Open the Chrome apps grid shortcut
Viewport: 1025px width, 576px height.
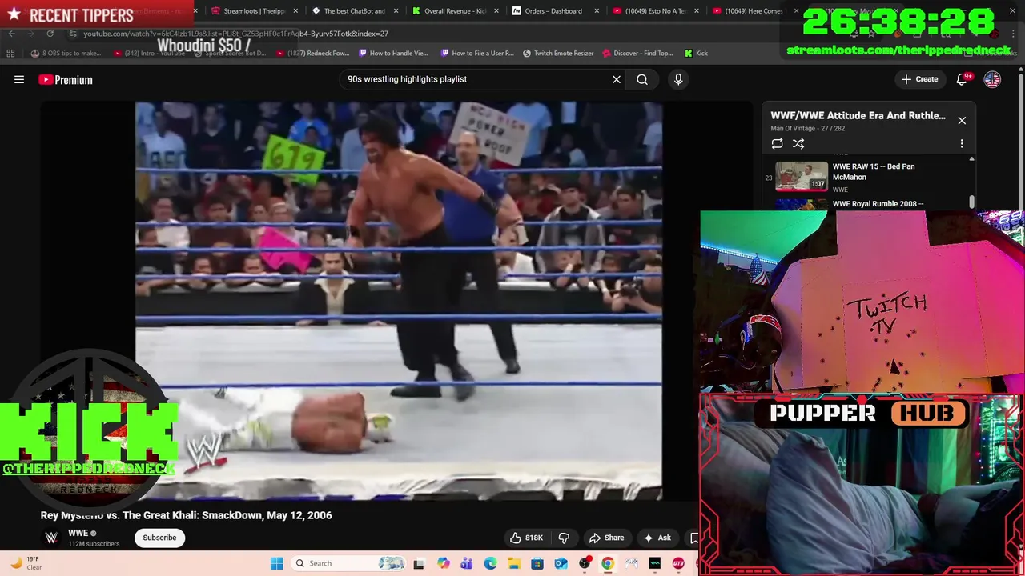point(10,53)
